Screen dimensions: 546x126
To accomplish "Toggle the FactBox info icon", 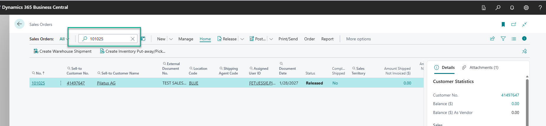I will click(524, 38).
